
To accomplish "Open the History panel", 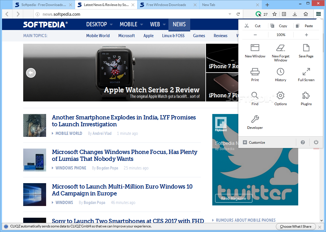I will 280,75.
